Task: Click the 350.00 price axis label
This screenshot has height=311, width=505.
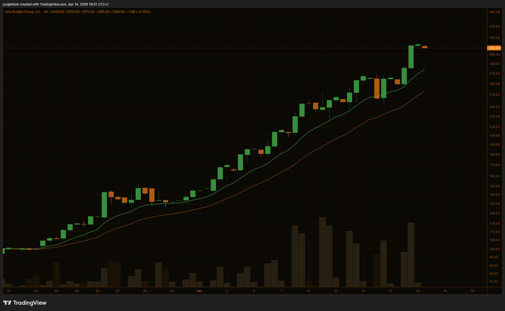Action: point(494,55)
